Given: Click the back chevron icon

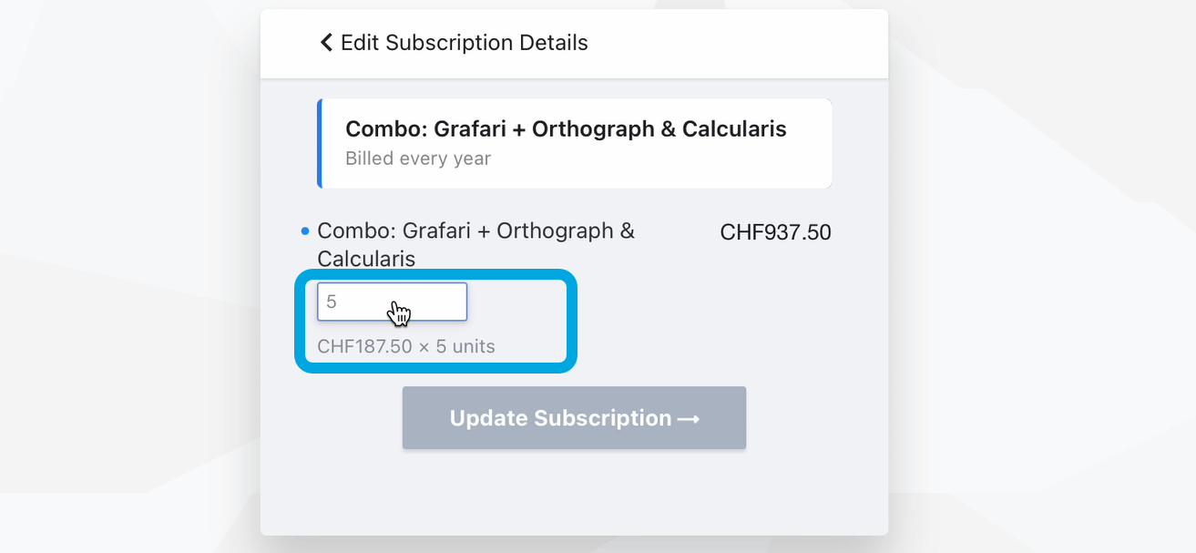Looking at the screenshot, I should pyautogui.click(x=326, y=43).
